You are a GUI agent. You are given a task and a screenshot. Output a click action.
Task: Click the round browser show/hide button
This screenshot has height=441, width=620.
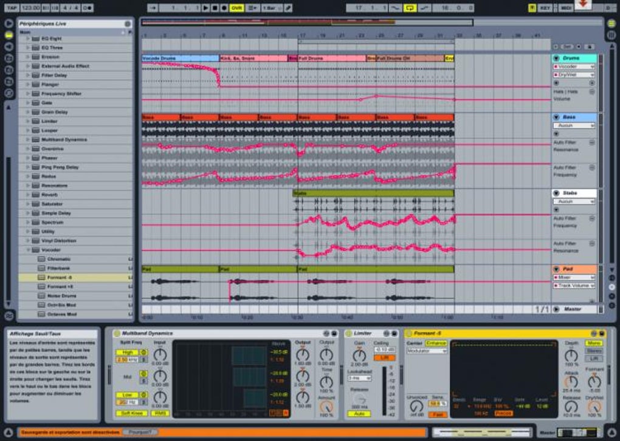coord(9,24)
